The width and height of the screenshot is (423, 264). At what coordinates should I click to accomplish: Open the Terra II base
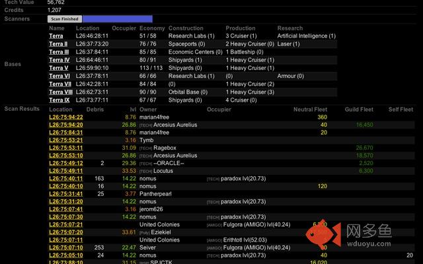pyautogui.click(x=58, y=44)
